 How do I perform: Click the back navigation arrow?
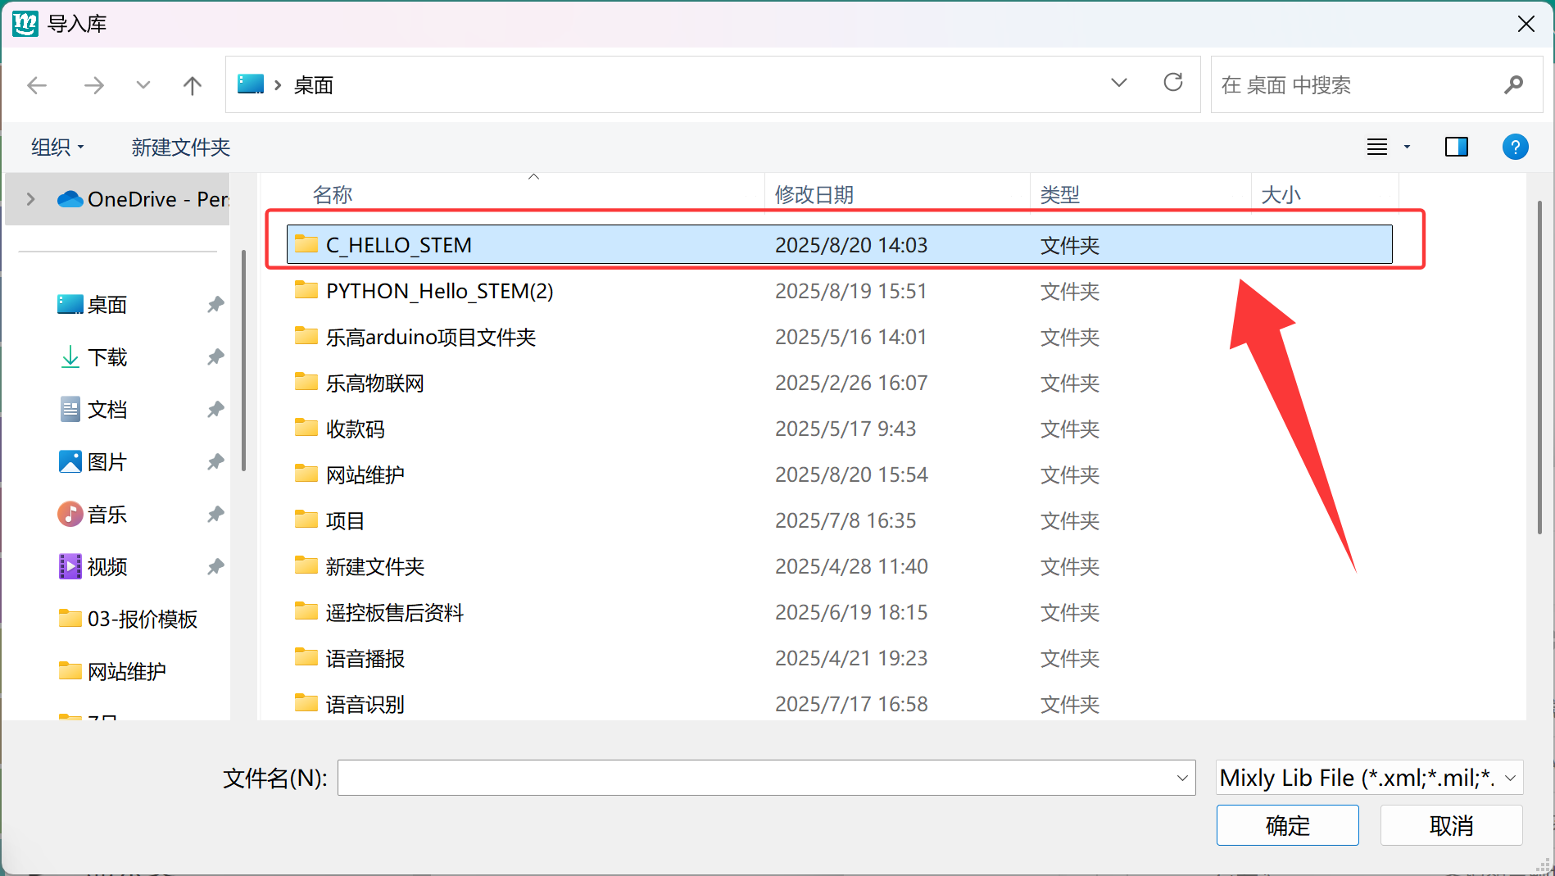point(37,85)
